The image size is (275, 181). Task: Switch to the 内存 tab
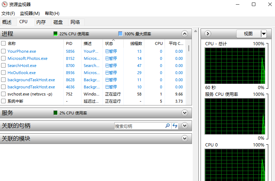coord(41,22)
